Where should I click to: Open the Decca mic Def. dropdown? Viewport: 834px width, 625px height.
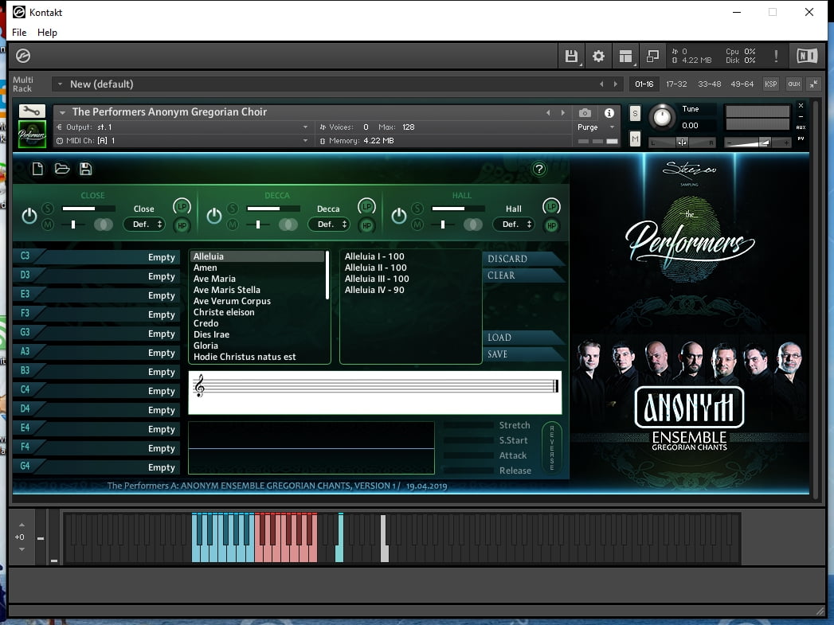[329, 225]
